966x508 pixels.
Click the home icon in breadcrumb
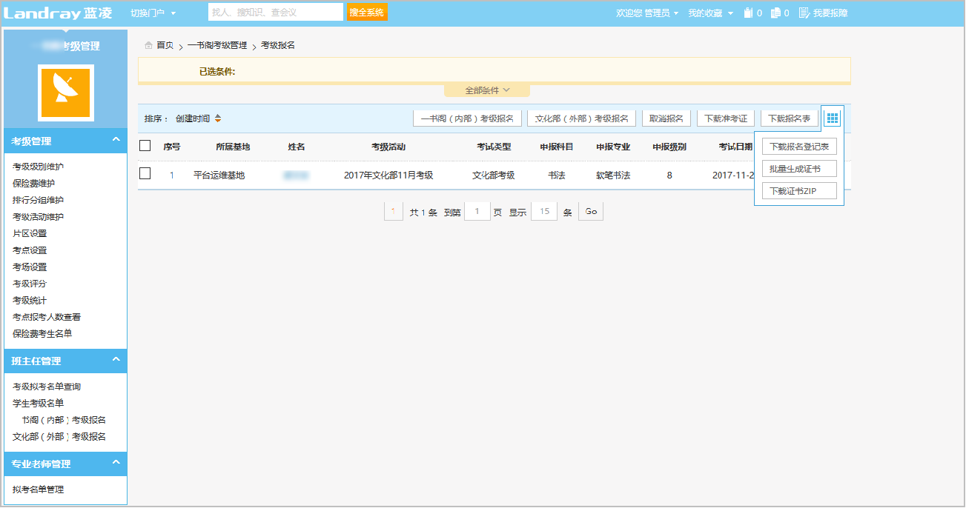pos(149,46)
